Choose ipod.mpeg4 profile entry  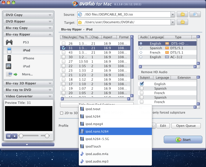[115, 124]
